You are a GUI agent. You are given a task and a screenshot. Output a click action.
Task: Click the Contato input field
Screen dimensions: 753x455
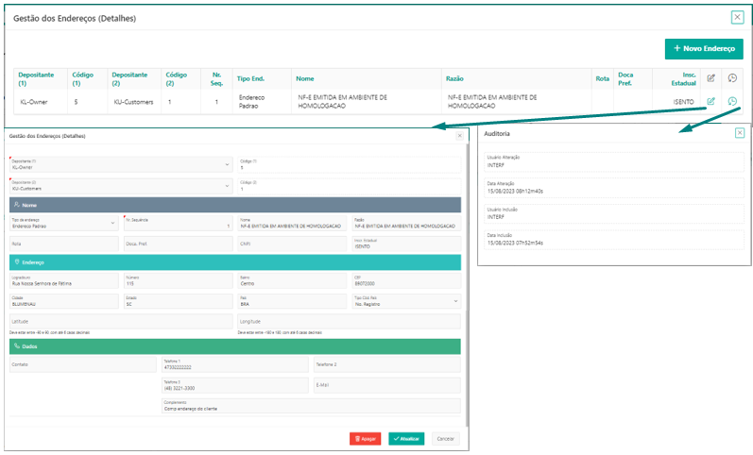click(83, 364)
